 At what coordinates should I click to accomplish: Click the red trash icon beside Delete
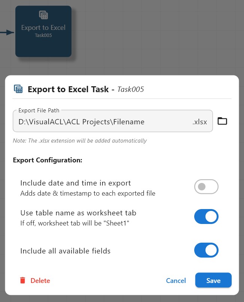22,280
